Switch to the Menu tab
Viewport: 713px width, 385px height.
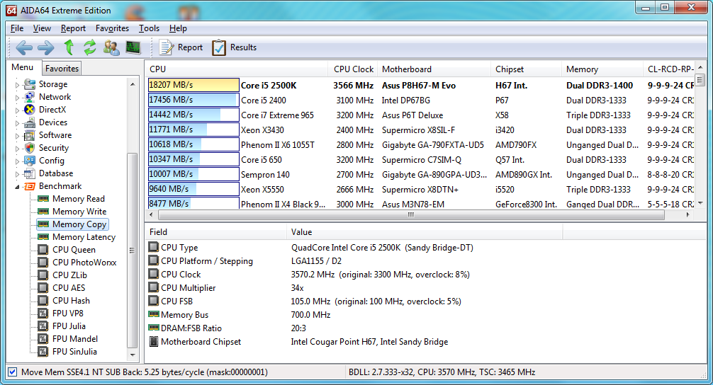click(22, 67)
